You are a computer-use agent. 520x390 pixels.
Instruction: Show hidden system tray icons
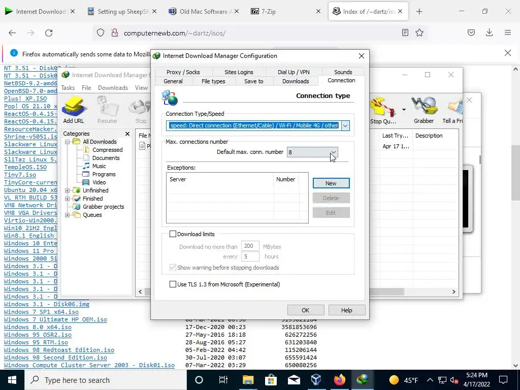(x=430, y=380)
